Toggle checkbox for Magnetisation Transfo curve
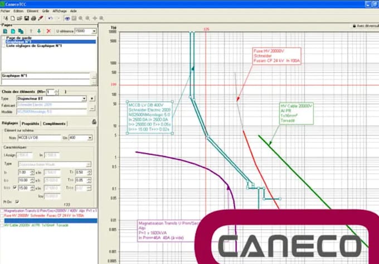Viewport: 379px width, 264px height. point(2,211)
